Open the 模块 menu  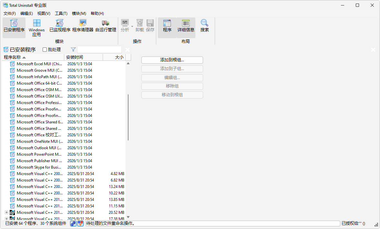[78, 13]
